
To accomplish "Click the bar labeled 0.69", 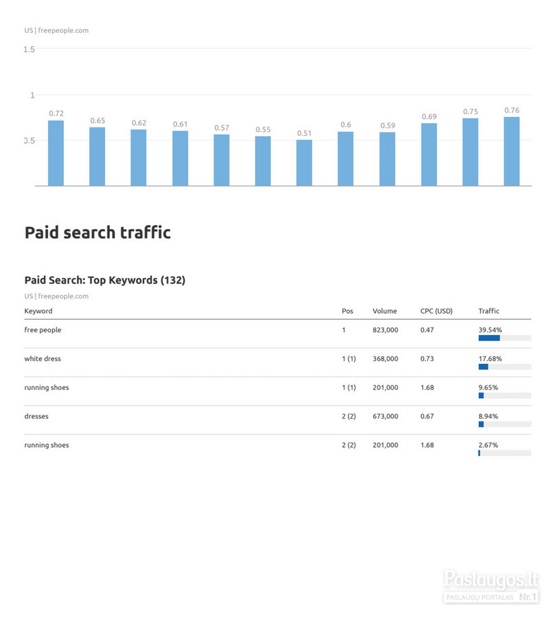I will [x=429, y=154].
